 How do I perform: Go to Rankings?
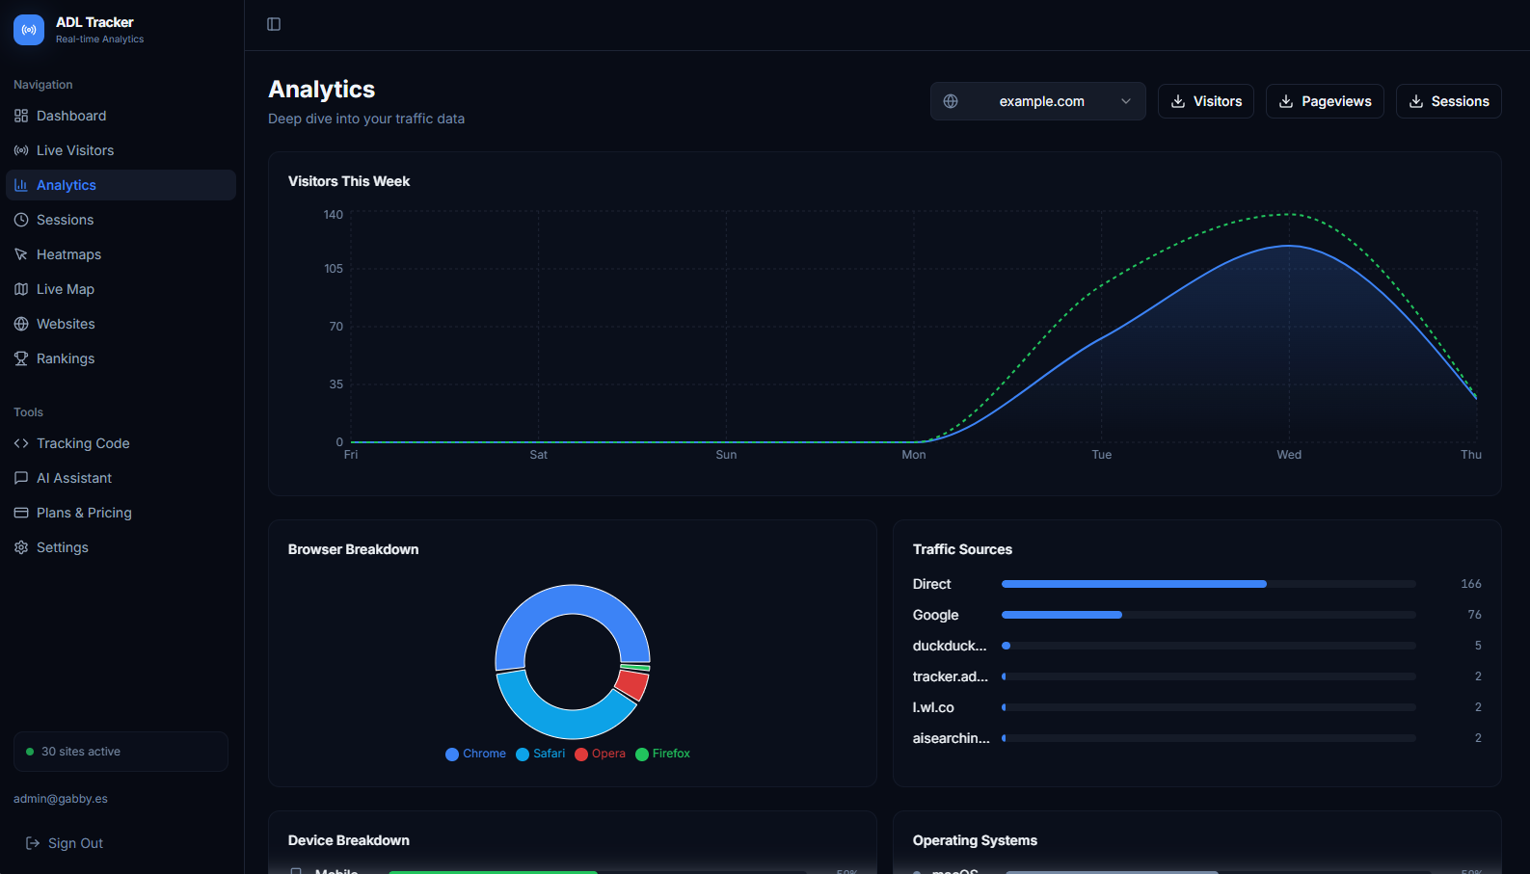(121, 358)
